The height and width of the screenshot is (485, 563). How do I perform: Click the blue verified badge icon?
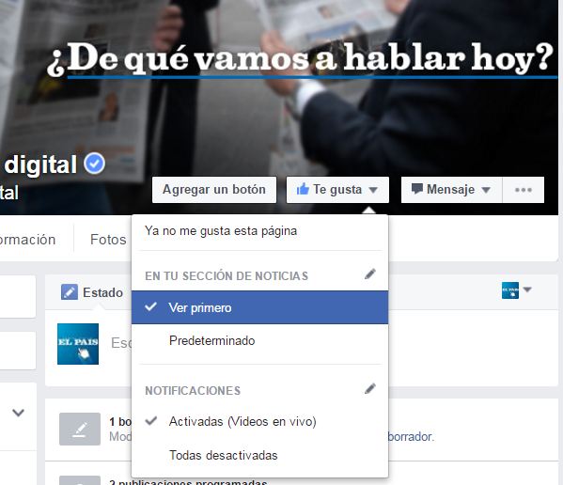coord(94,164)
